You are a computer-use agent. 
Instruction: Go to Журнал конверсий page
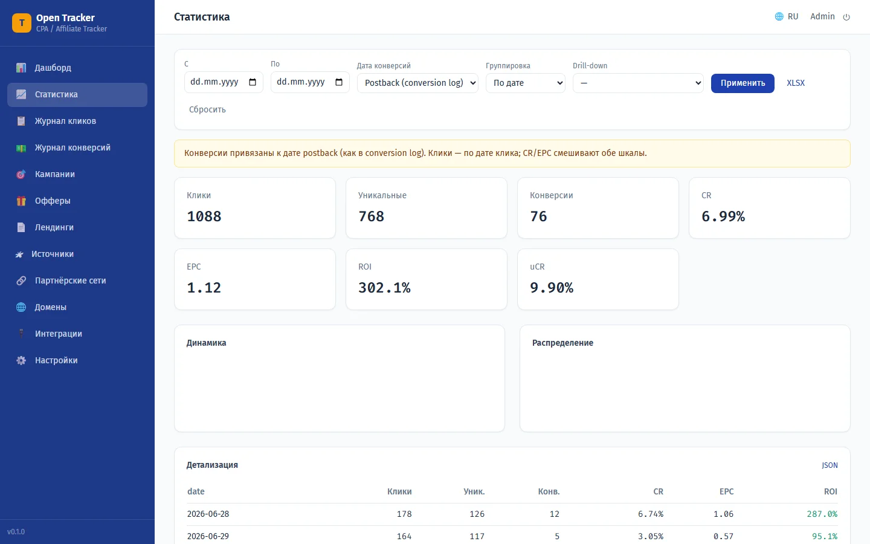tap(77, 147)
